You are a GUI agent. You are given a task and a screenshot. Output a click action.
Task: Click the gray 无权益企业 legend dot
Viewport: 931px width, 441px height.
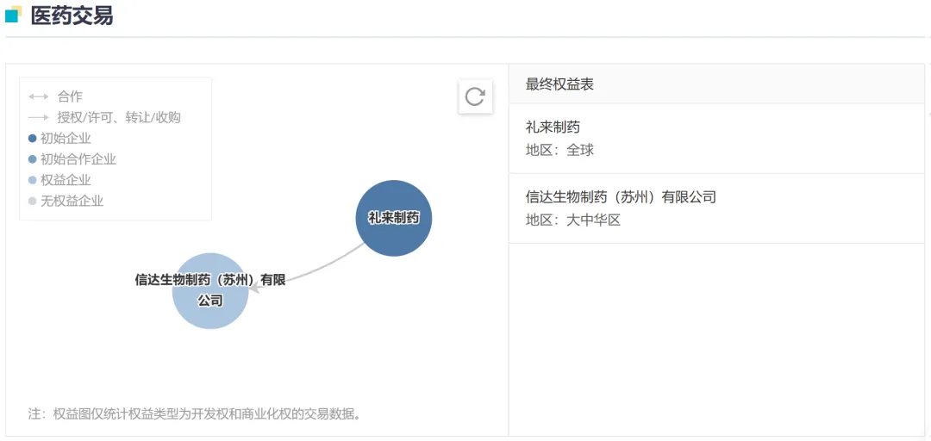click(33, 201)
